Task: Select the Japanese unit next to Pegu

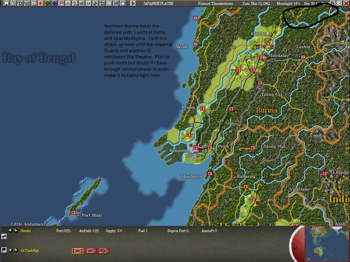Action: click(x=210, y=148)
